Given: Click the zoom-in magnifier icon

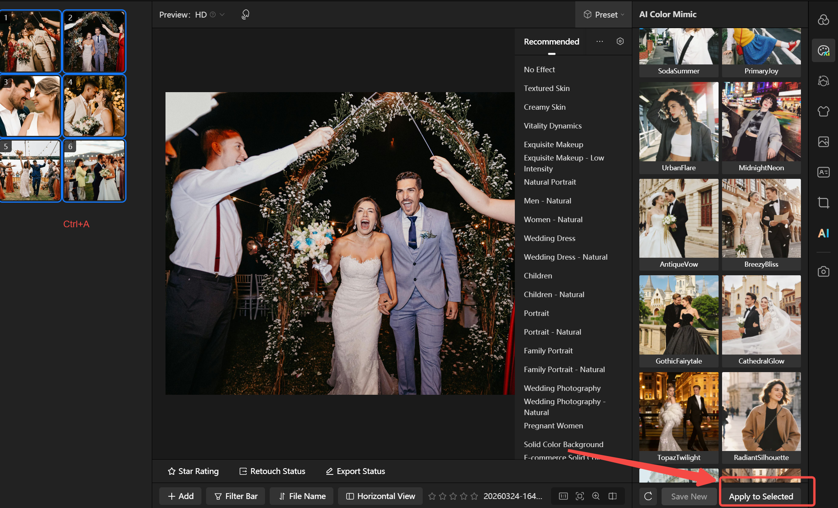Looking at the screenshot, I should [x=596, y=496].
